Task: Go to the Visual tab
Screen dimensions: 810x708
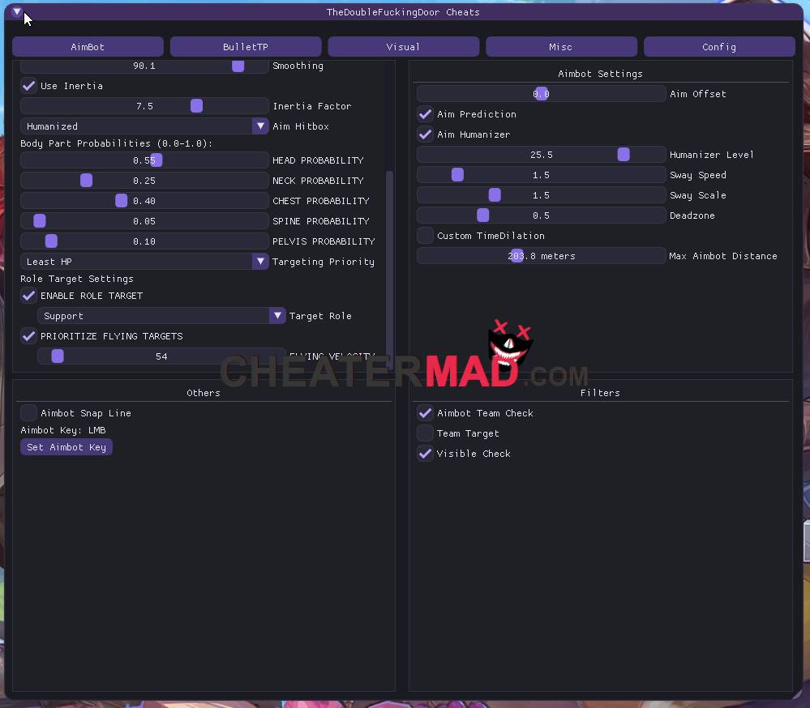Action: [404, 47]
